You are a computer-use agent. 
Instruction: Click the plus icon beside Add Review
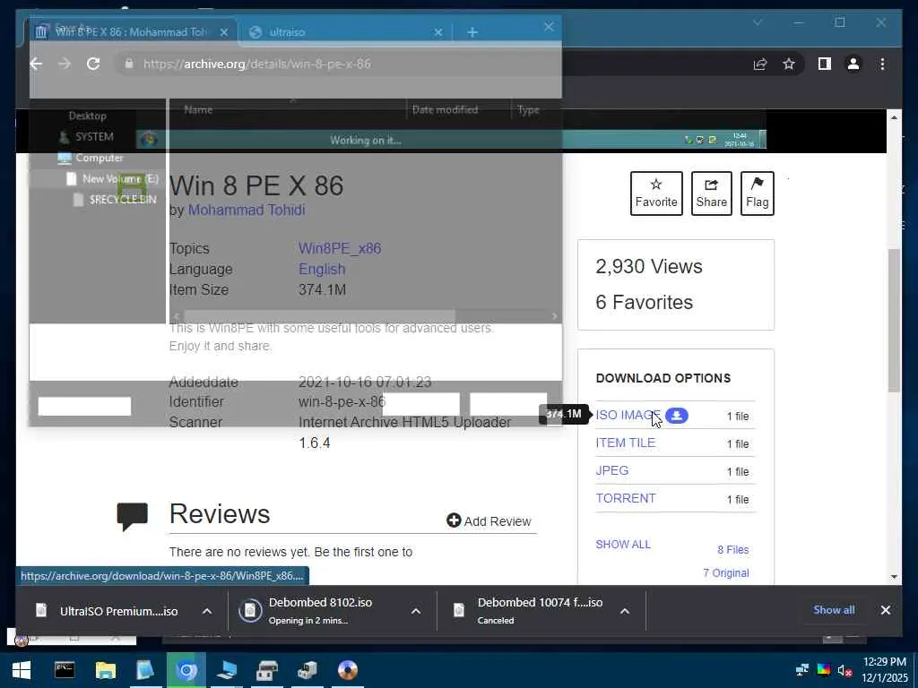(454, 520)
